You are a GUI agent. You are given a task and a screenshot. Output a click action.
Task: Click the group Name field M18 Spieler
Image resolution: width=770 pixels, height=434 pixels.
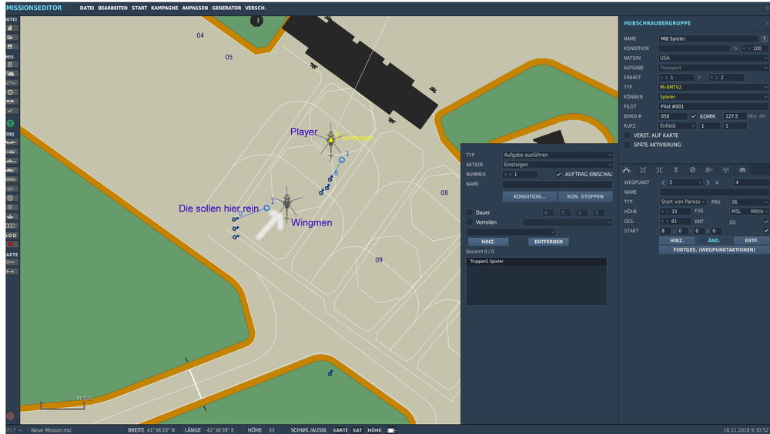708,38
